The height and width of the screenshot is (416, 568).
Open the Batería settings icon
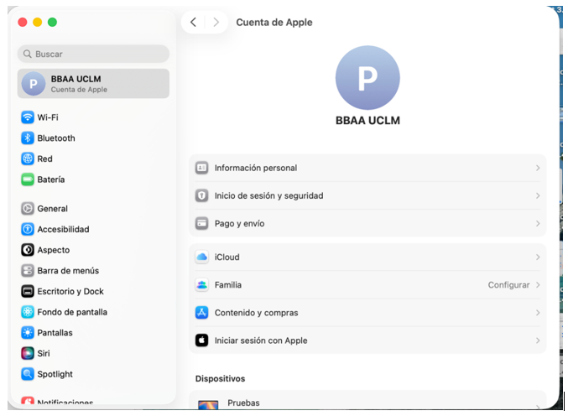click(28, 179)
